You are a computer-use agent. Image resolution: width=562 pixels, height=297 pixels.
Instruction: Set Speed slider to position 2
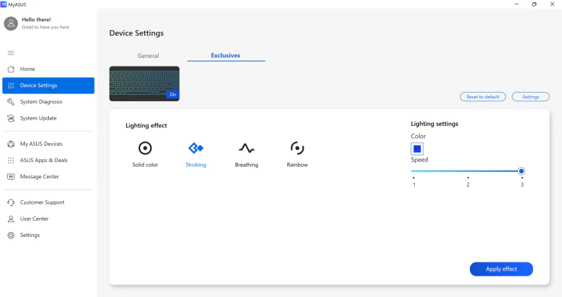468,171
